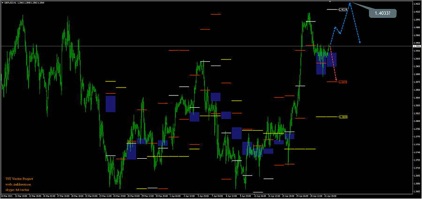Click the current price marker on price axis

tap(416, 46)
